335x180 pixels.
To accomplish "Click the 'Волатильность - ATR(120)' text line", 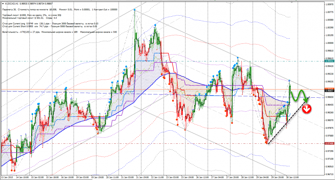I will click(60, 32).
